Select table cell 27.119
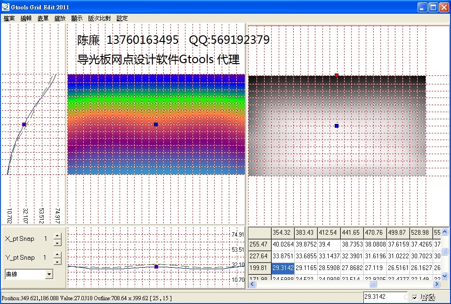 (375, 268)
